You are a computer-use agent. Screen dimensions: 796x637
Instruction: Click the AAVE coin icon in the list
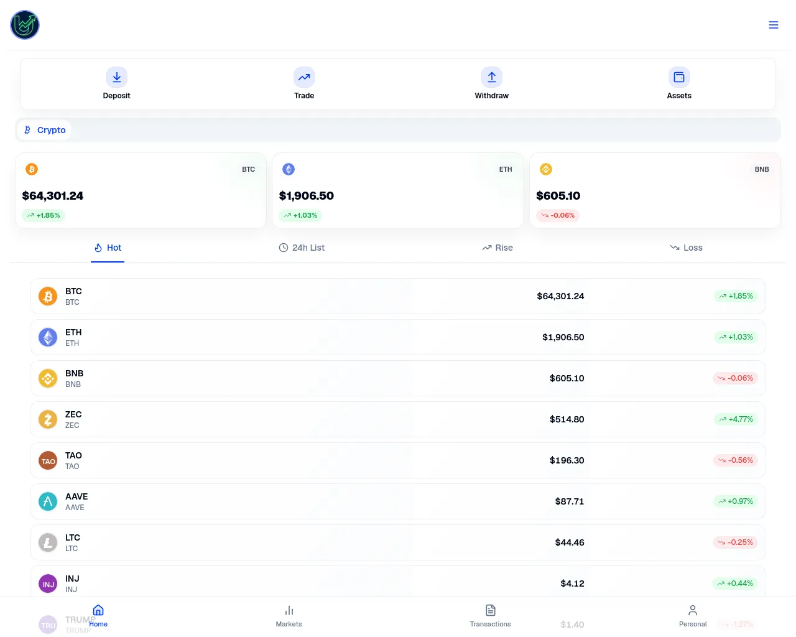48,501
